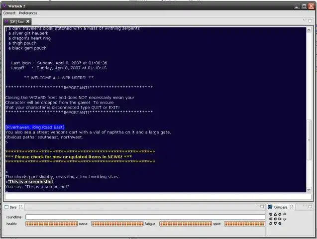Click the mana bar
This screenshot has height=239, width=317.
pos(117,224)
